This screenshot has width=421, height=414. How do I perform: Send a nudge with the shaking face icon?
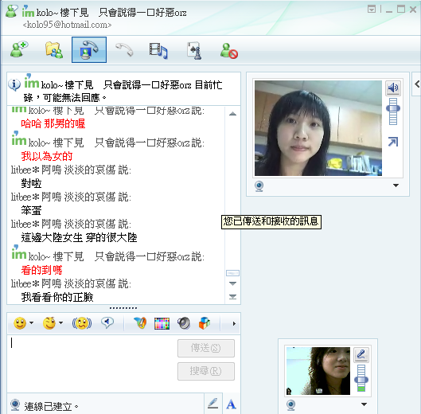pos(82,323)
